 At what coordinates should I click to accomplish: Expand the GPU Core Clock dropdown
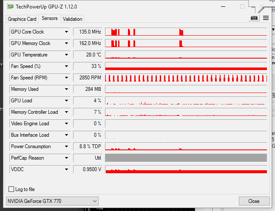(x=66, y=32)
